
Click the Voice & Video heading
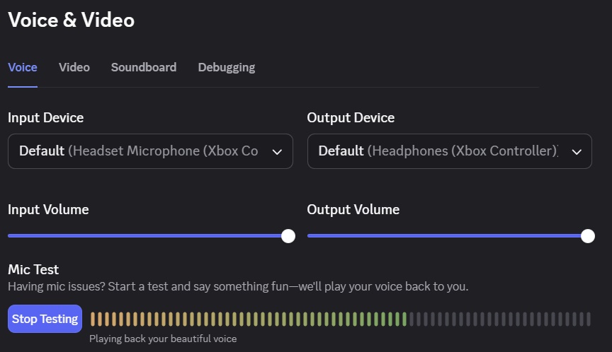(71, 20)
